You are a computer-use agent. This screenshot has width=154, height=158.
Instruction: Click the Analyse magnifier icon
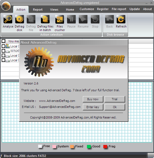(x=8, y=19)
